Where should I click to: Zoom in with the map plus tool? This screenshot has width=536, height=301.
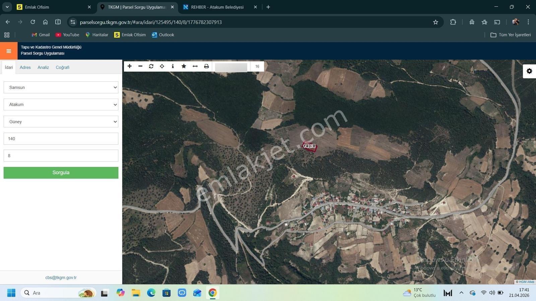(130, 66)
